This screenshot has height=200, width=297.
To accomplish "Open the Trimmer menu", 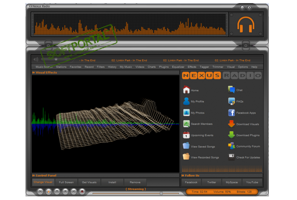I will (x=218, y=67).
